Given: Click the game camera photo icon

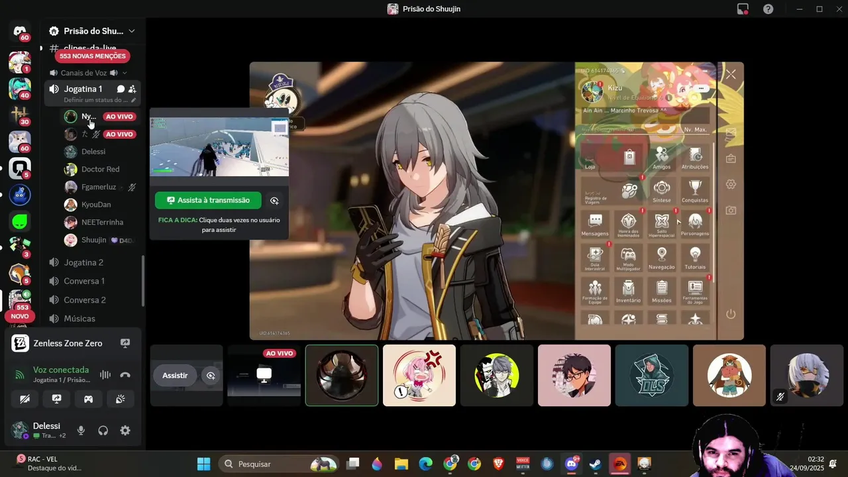Looking at the screenshot, I should [731, 210].
